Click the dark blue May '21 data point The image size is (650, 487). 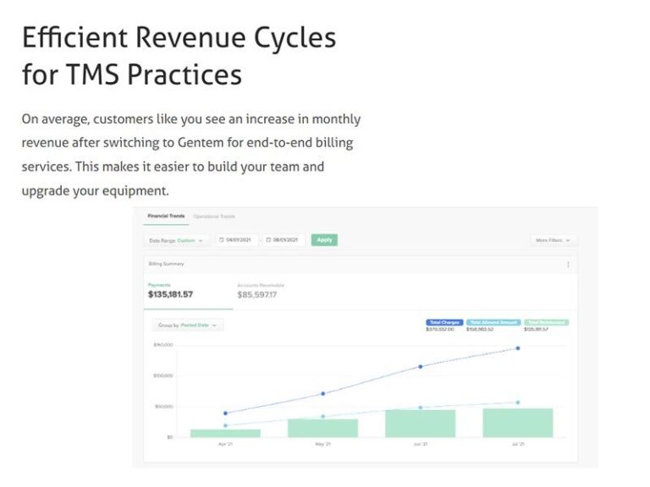click(323, 394)
